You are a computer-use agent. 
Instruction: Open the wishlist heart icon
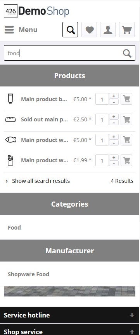pos(89,30)
